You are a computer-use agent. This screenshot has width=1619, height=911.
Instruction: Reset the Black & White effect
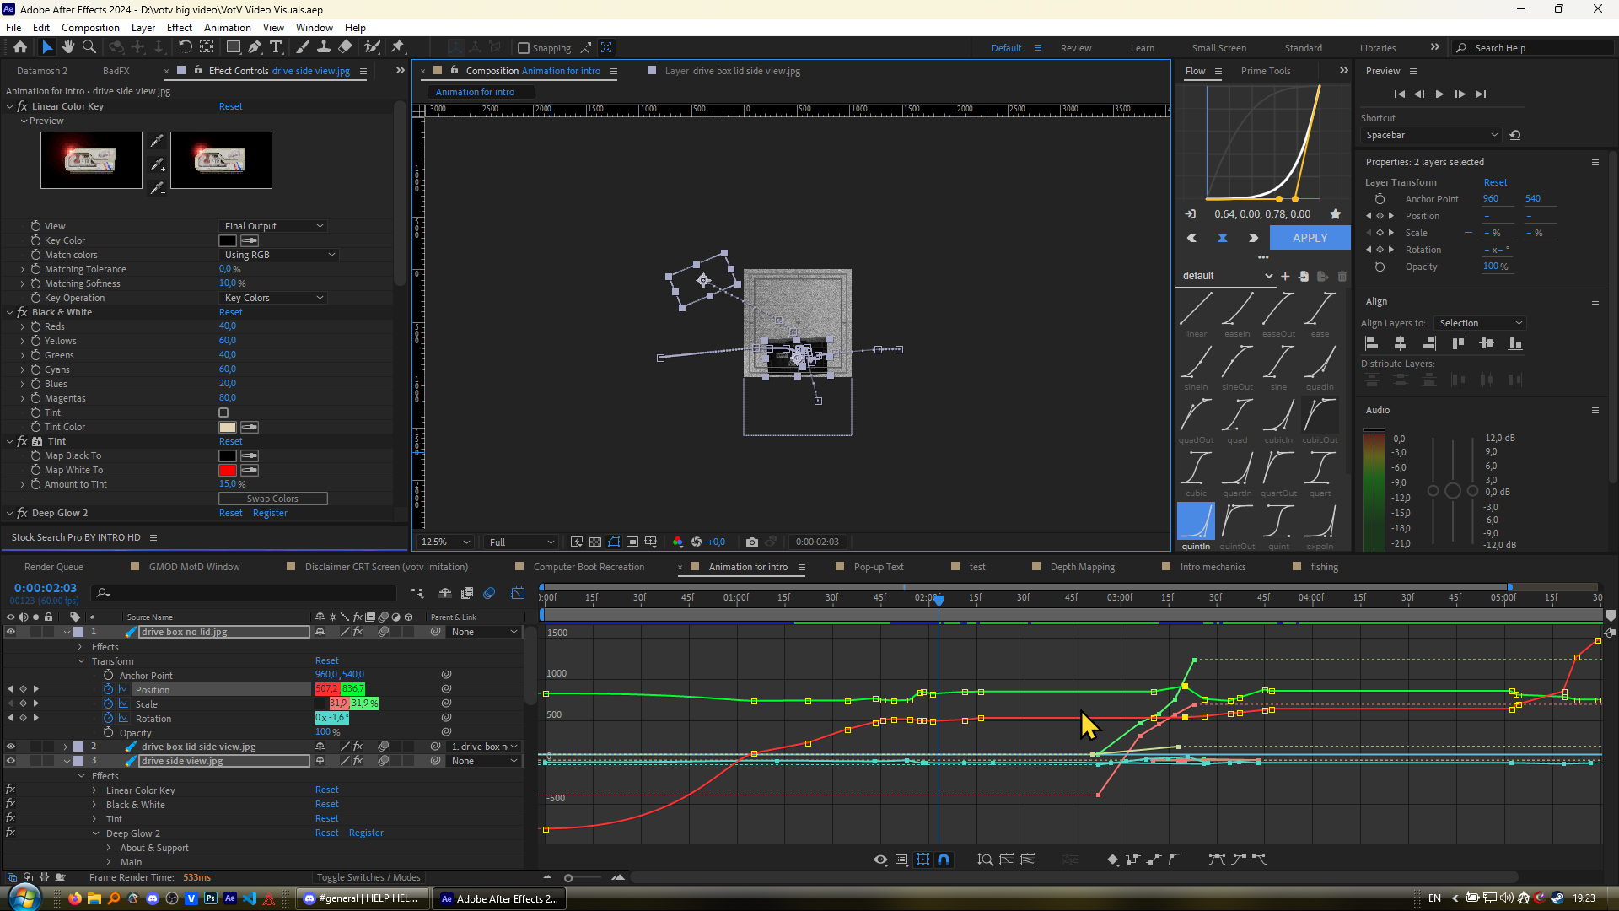[230, 312]
